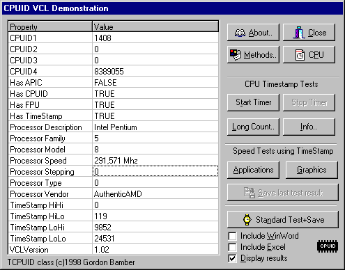The height and width of the screenshot is (270, 345).
Task: Run the Graphics speed test
Action: pos(312,170)
